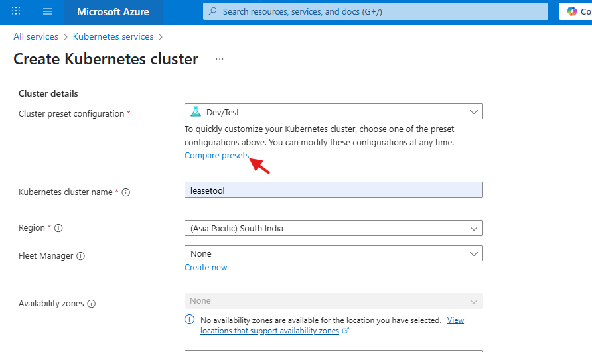Go to Kubernetes services breadcrumb
The image size is (592, 352).
tap(113, 36)
